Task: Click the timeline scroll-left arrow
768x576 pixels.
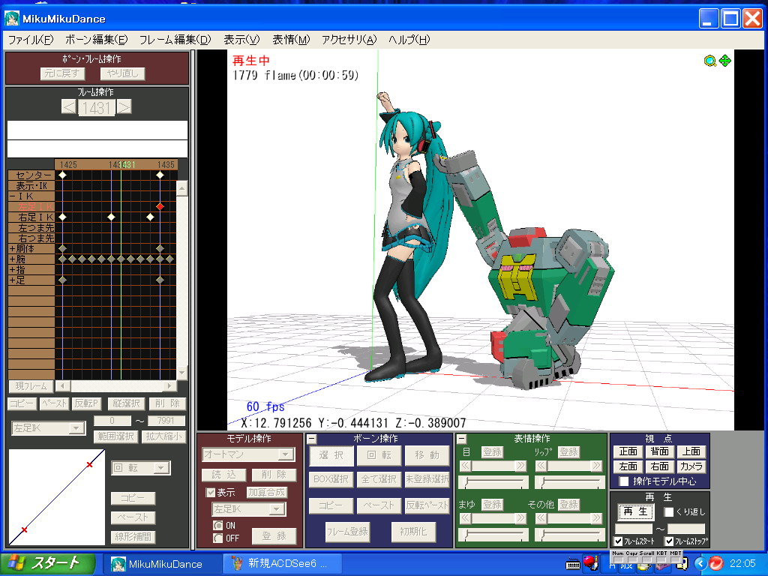Action: click(x=63, y=386)
